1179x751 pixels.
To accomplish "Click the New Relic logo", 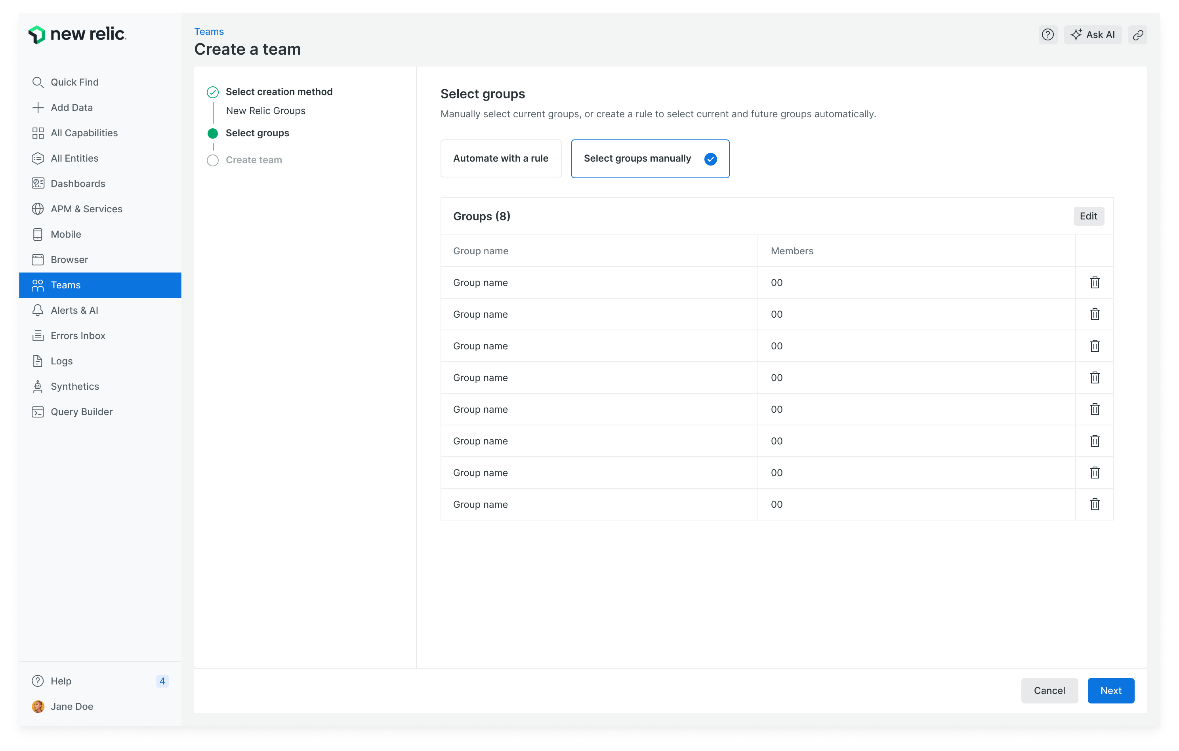I will 77,34.
